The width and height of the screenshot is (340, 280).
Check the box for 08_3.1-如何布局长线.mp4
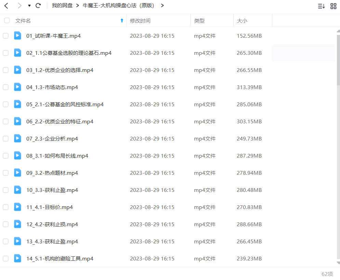coord(5,156)
